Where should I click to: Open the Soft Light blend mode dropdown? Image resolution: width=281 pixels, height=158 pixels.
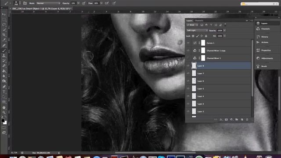pyautogui.click(x=197, y=30)
